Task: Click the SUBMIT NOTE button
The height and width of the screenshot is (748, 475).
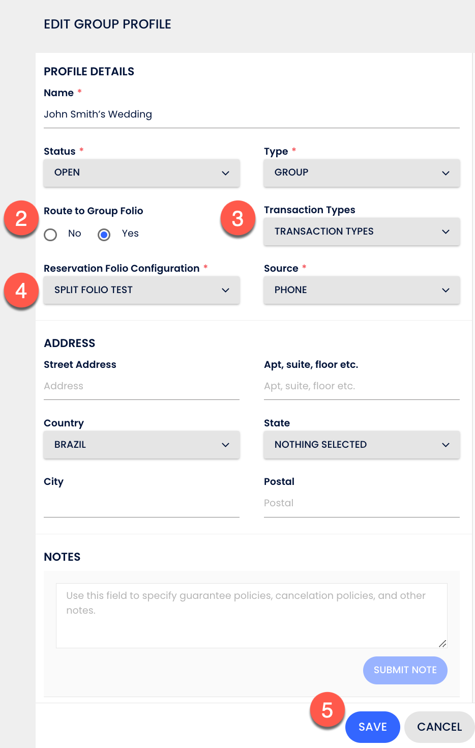Action: [x=405, y=670]
